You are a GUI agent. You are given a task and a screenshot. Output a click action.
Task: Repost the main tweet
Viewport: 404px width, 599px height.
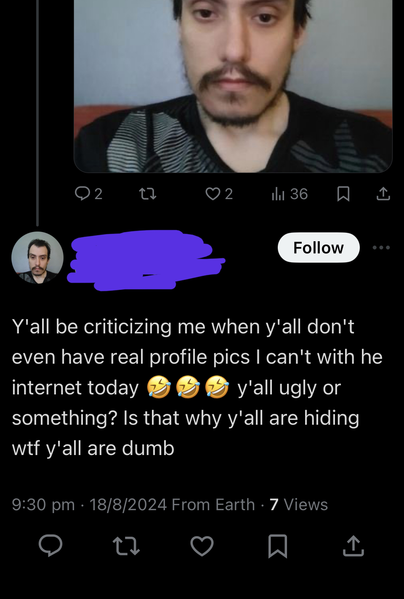point(126,546)
